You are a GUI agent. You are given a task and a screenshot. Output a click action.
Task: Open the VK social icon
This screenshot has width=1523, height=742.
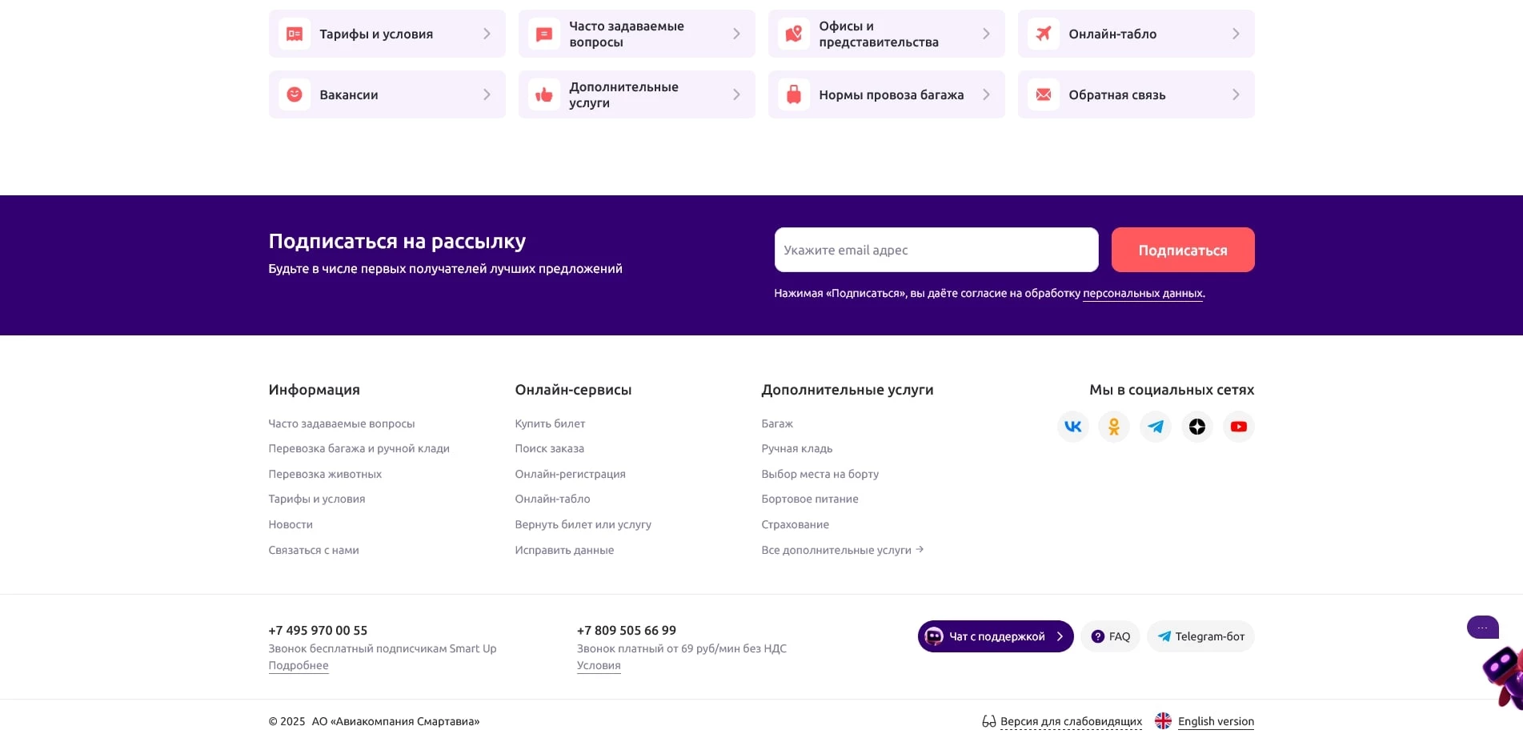(1072, 427)
